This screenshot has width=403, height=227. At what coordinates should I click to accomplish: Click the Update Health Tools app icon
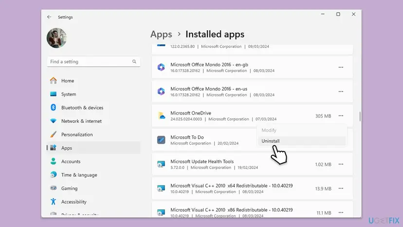click(161, 164)
